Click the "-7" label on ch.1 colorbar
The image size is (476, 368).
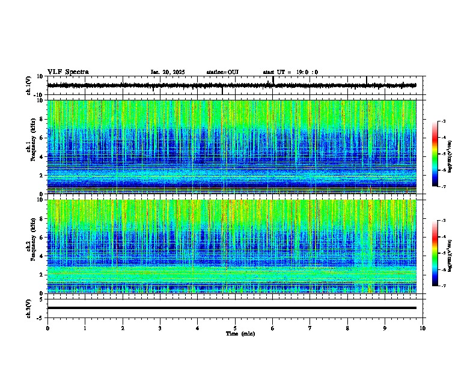coord(443,186)
